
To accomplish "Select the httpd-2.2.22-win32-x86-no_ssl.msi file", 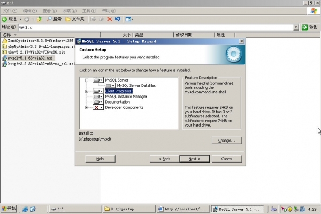I will [x=39, y=64].
